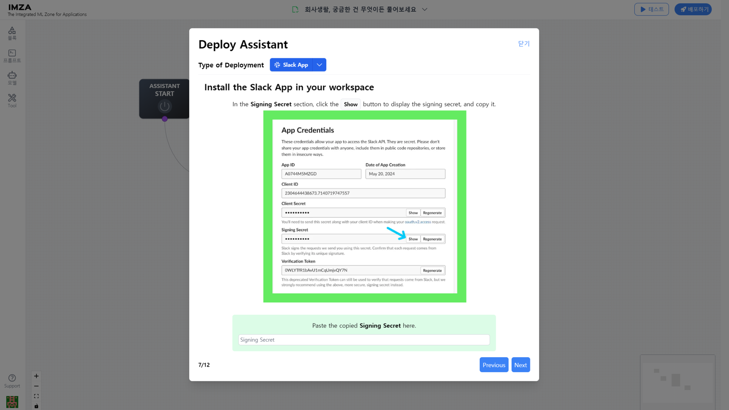729x410 pixels.
Task: Click the canvas minimap
Action: coord(678,382)
